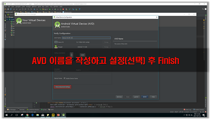Click the CRLF line separator status entry
Image resolution: width=211 pixels, height=120 pixels.
tap(176, 112)
